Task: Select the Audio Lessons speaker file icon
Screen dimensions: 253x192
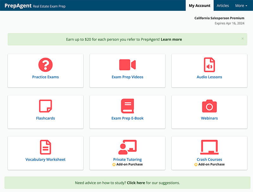Action: point(209,65)
